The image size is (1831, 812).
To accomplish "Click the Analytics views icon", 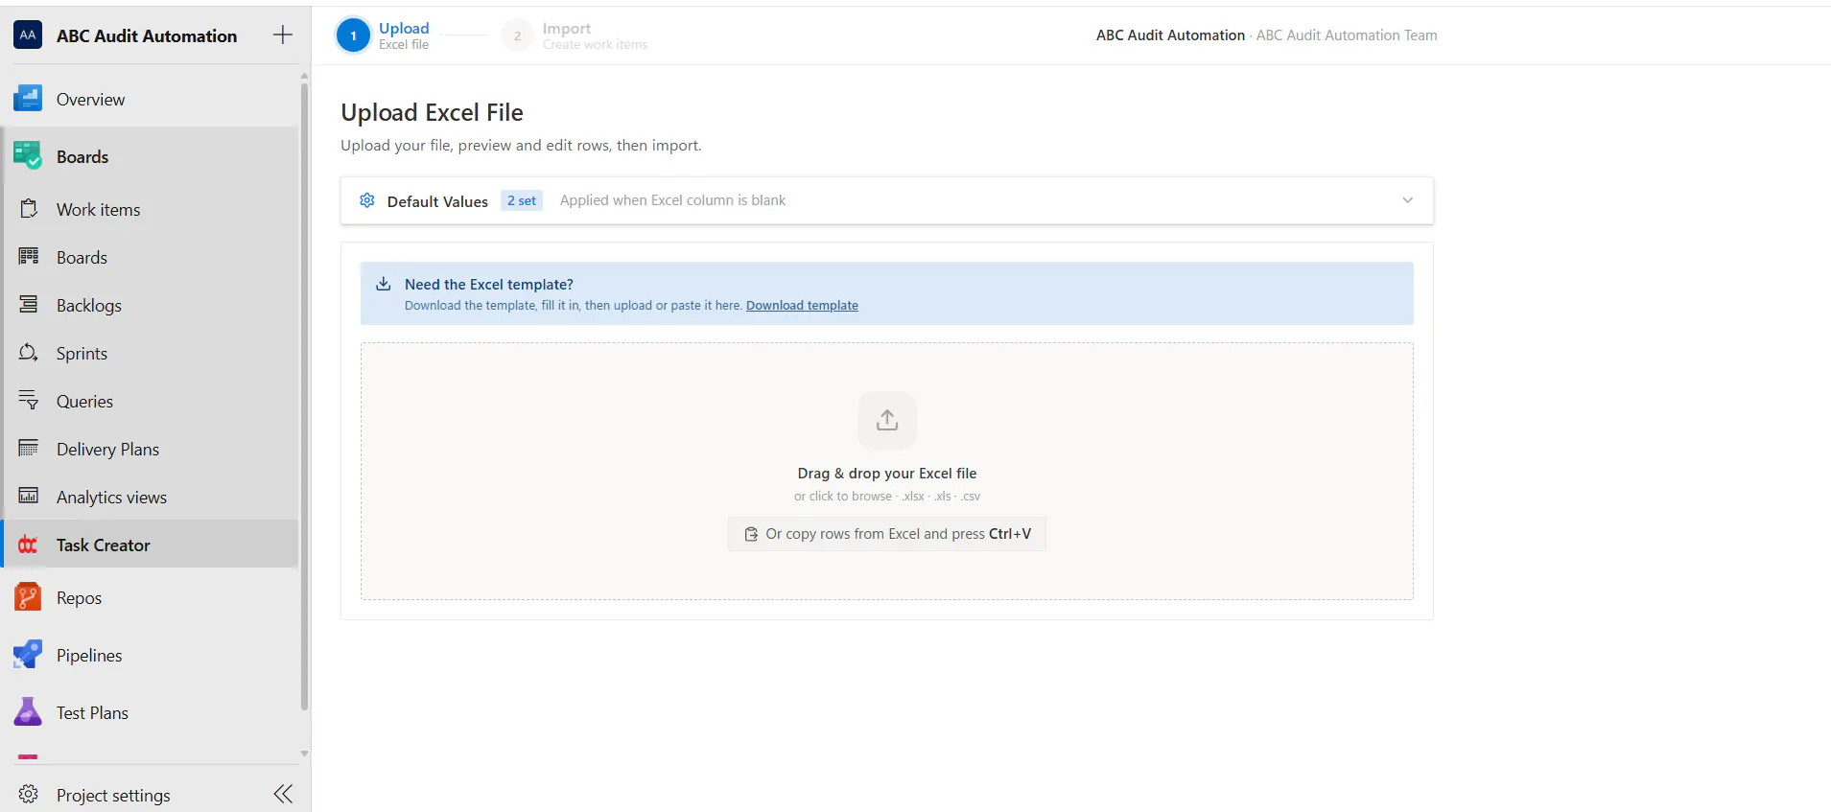I will (x=29, y=496).
